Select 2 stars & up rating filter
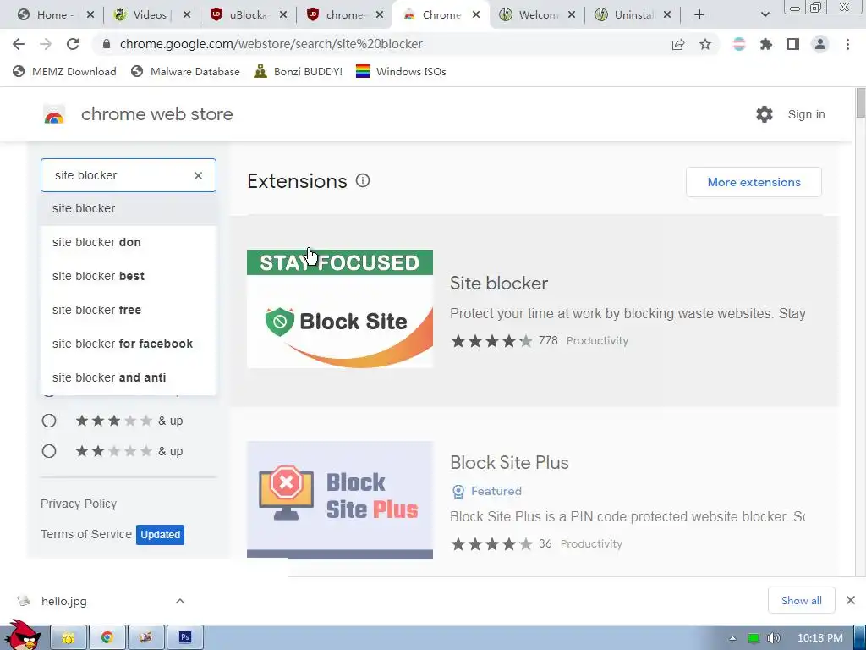The width and height of the screenshot is (866, 650). tap(49, 451)
